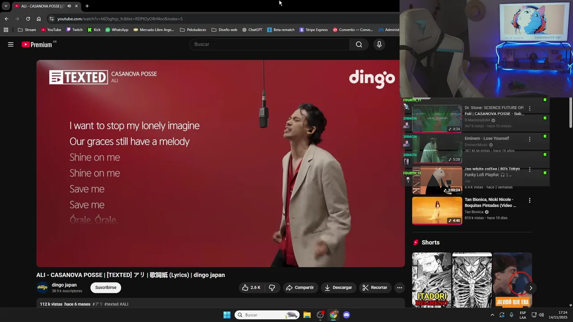Open white coffee Tokyo Funky Lofi thumbnail
The width and height of the screenshot is (573, 322).
[437, 180]
